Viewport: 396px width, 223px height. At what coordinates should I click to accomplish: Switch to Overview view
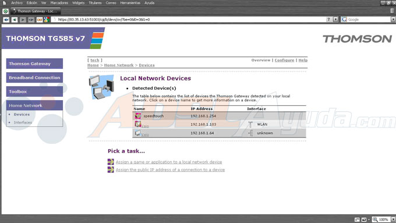click(x=261, y=60)
